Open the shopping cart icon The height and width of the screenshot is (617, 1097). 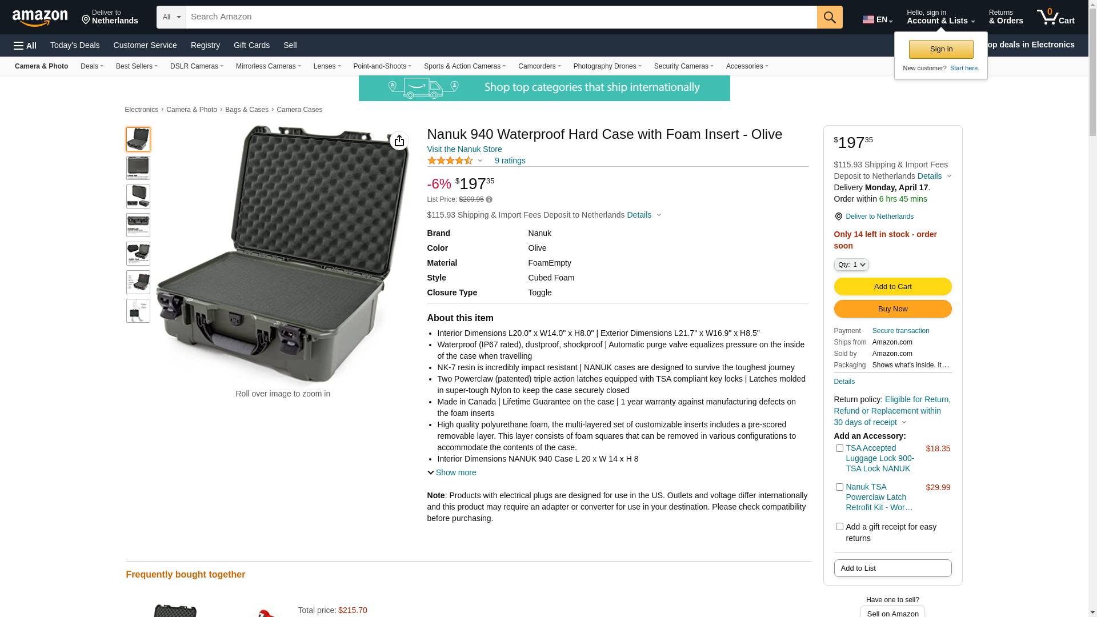point(1055,17)
